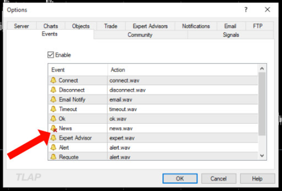Screen dimensions: 282x191
Task: Switch to the Server tab
Action: [21, 26]
